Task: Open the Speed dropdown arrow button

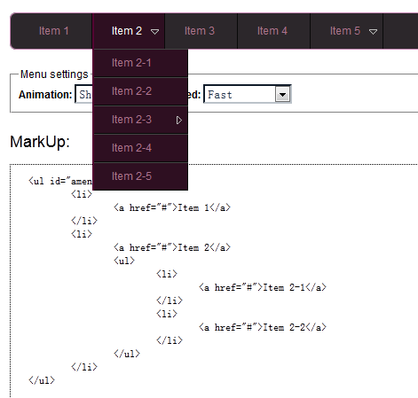Action: pyautogui.click(x=283, y=95)
